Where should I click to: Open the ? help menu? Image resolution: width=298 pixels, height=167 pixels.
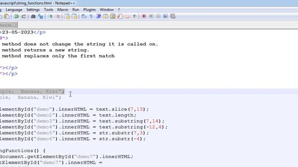click(x=119, y=10)
